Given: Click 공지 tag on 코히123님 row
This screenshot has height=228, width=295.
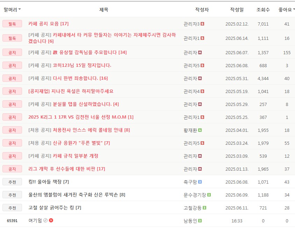Looking at the screenshot, I should (x=12, y=65).
